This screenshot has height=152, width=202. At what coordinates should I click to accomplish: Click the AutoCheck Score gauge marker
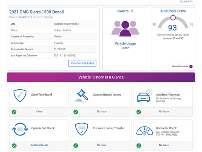tap(173, 18)
